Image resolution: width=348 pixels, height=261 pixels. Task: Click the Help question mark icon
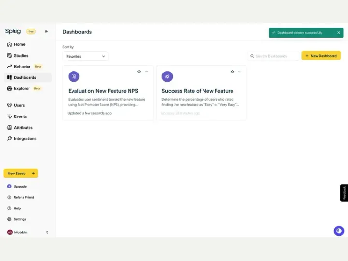[x=9, y=208]
